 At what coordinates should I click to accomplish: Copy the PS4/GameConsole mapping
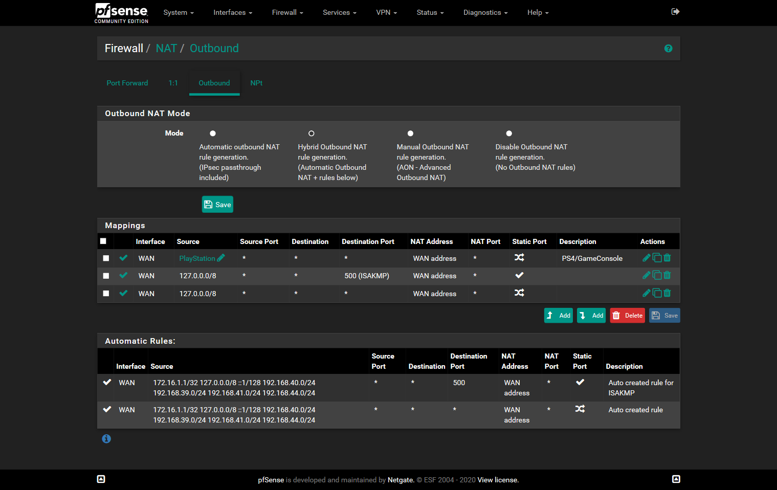pyautogui.click(x=657, y=258)
